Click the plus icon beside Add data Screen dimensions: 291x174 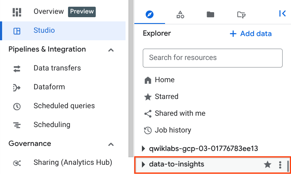click(233, 34)
